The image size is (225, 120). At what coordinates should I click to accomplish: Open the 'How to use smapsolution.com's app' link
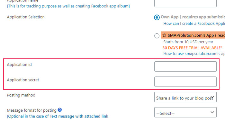coord(194,54)
